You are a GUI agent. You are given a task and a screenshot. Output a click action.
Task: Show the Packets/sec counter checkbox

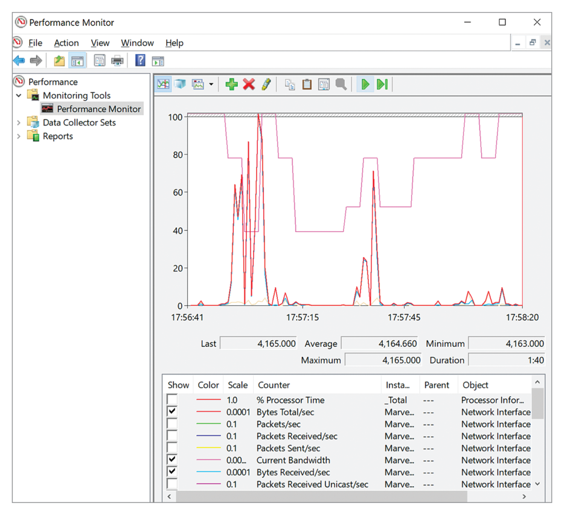172,423
